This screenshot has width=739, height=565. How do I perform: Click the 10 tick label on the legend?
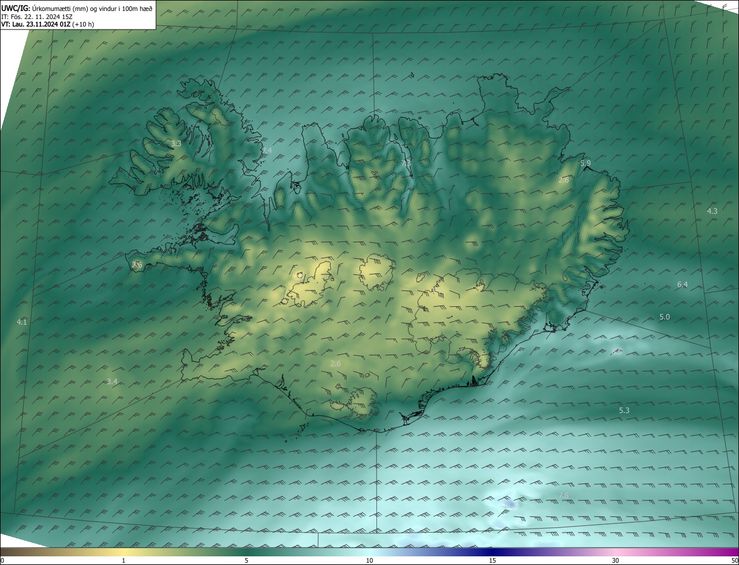[369, 560]
